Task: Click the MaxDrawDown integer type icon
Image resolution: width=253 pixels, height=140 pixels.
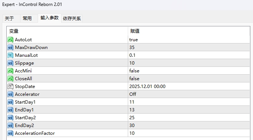Action: [10, 48]
